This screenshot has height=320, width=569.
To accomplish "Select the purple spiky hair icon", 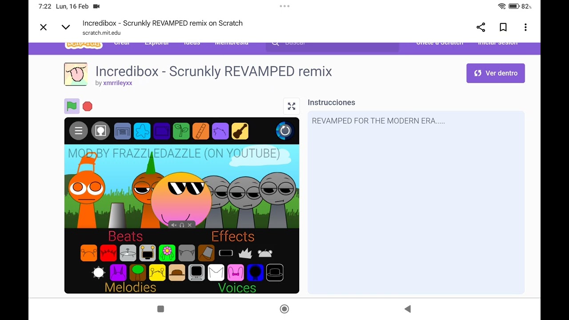I will click(220, 131).
